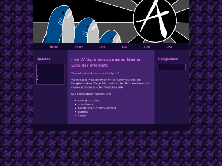Viewport: 222px width, 166px height.
Task: Click the smallest shark in the banner
Action: point(111,37)
